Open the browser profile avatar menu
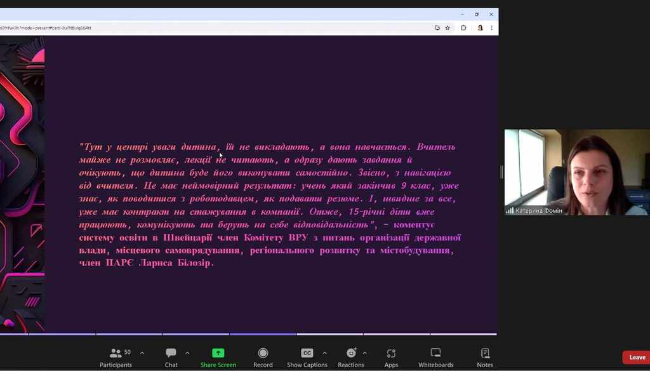Viewport: 650px width, 371px height. 480,28
